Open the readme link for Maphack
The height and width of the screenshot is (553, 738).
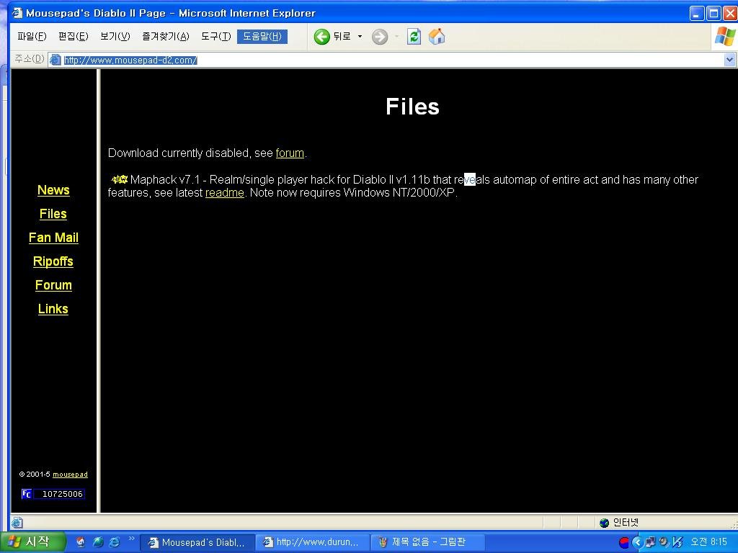click(225, 193)
